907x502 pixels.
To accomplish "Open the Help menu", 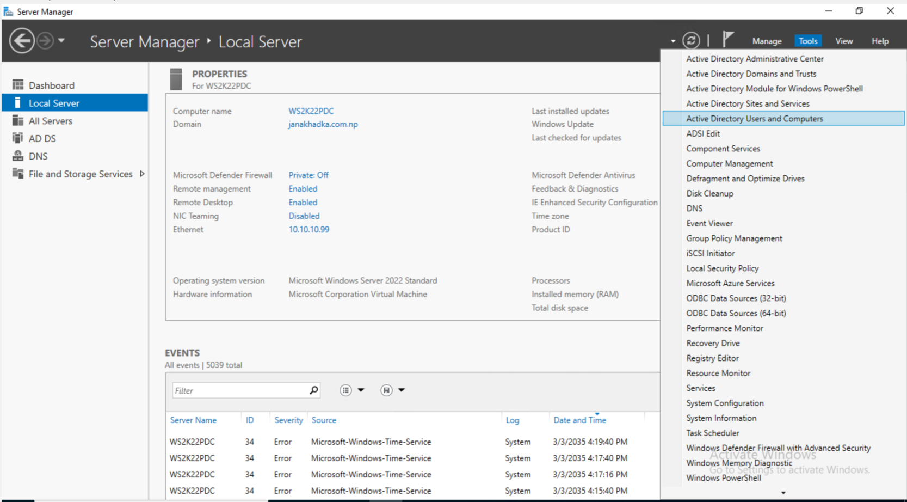I will (x=880, y=41).
